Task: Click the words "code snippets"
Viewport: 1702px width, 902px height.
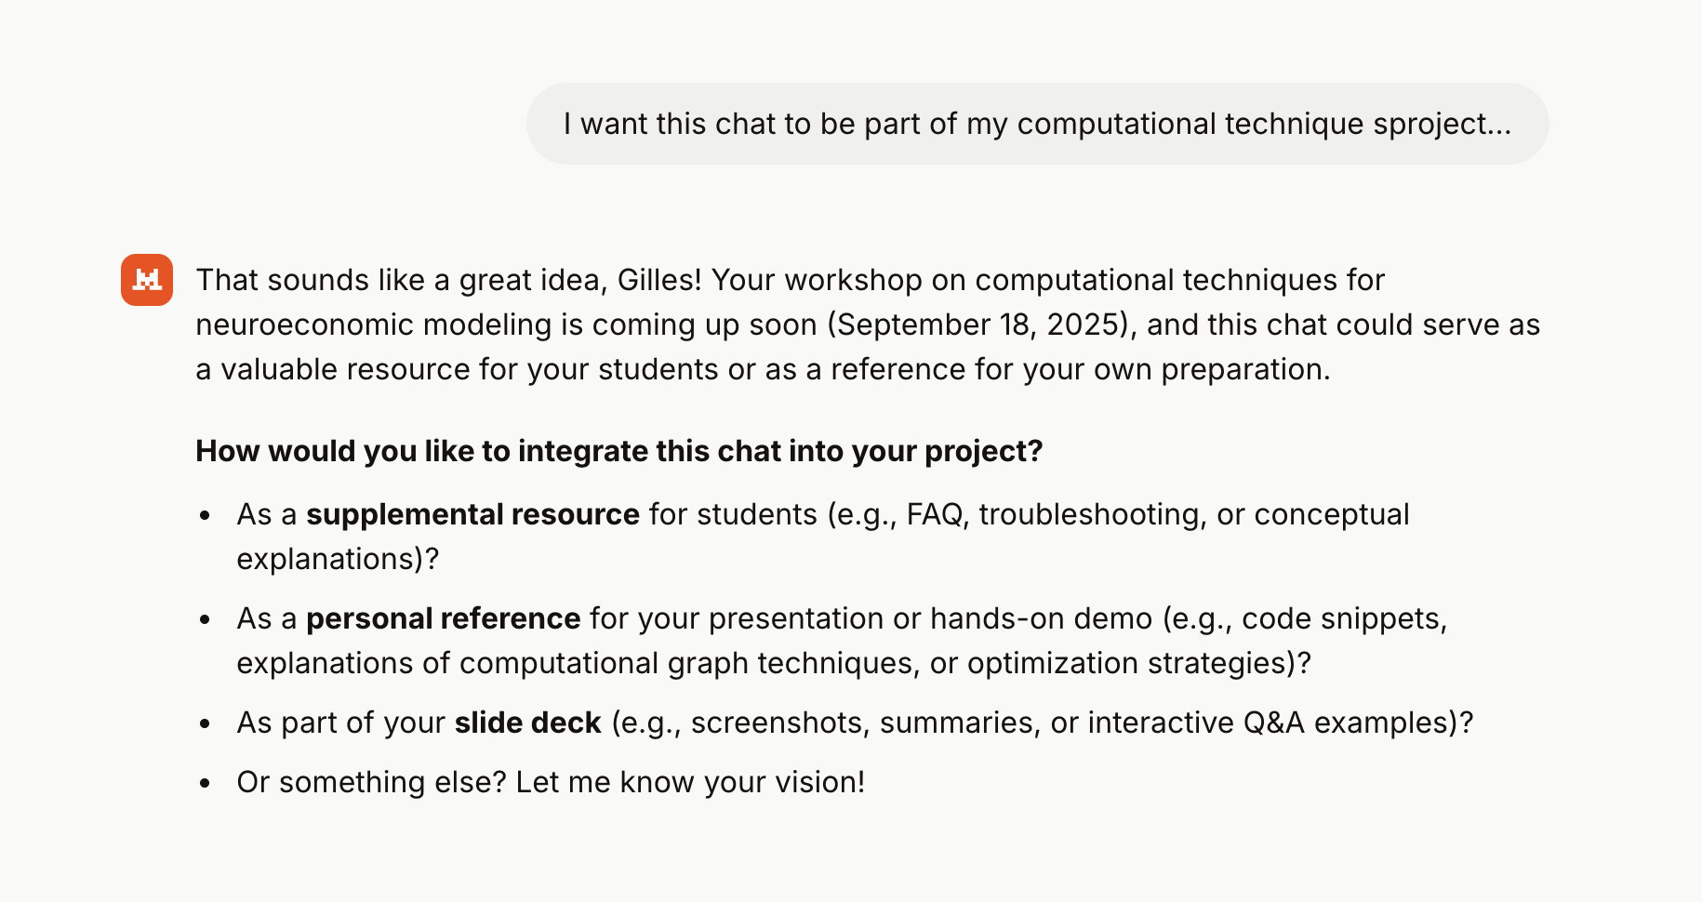Action: 1341,618
